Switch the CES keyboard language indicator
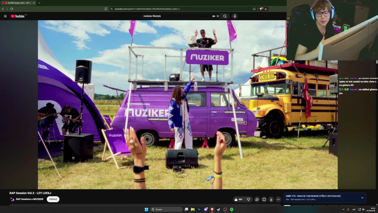The image size is (378, 213). [354, 209]
